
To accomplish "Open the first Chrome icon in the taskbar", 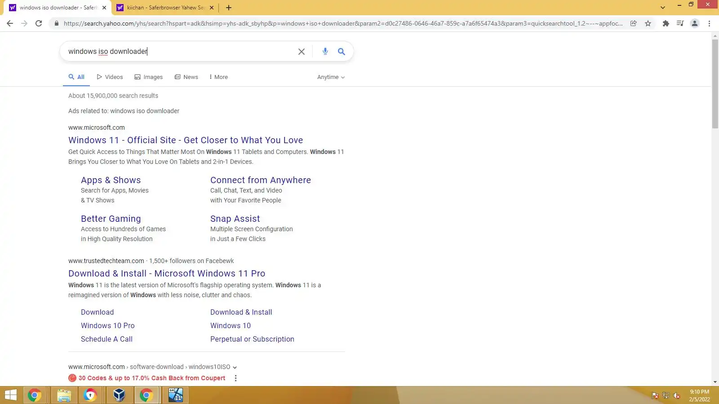I will (x=35, y=395).
